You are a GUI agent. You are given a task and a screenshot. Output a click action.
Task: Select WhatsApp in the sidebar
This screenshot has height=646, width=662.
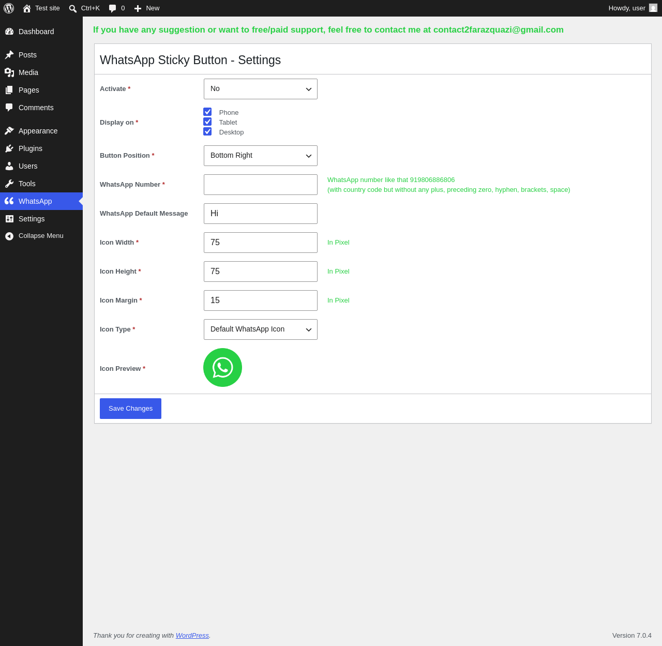(x=41, y=201)
